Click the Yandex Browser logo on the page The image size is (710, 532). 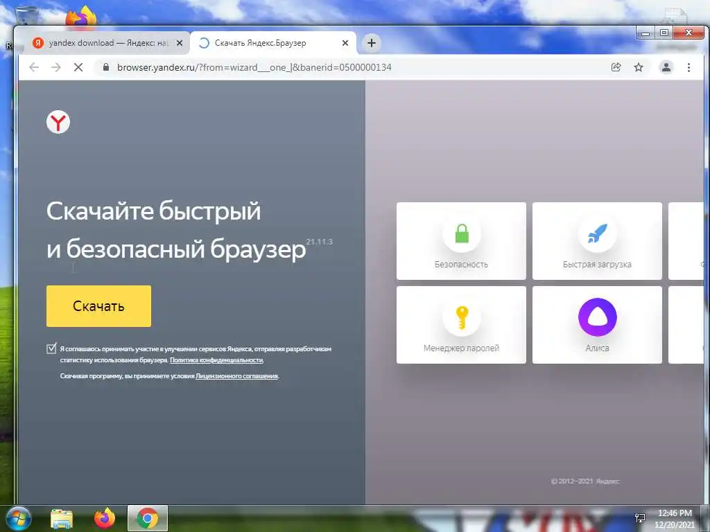tap(58, 122)
